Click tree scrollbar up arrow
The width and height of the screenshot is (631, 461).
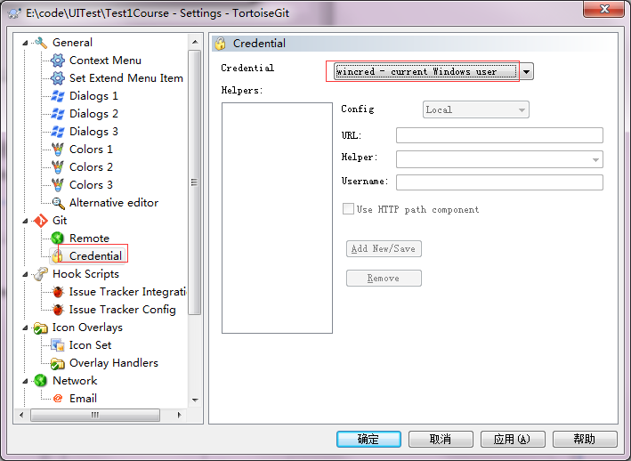[x=195, y=42]
